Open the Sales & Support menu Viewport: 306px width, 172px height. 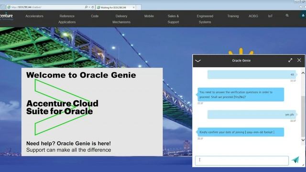pyautogui.click(x=173, y=19)
